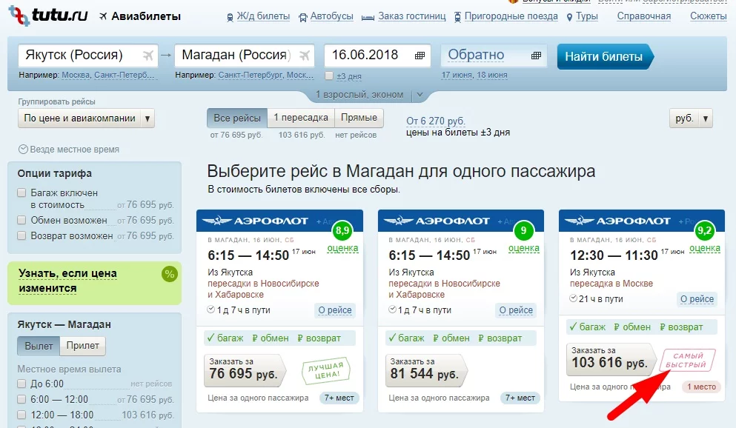
Task: Click оценка link under the 9,2 rating
Action: tap(705, 248)
